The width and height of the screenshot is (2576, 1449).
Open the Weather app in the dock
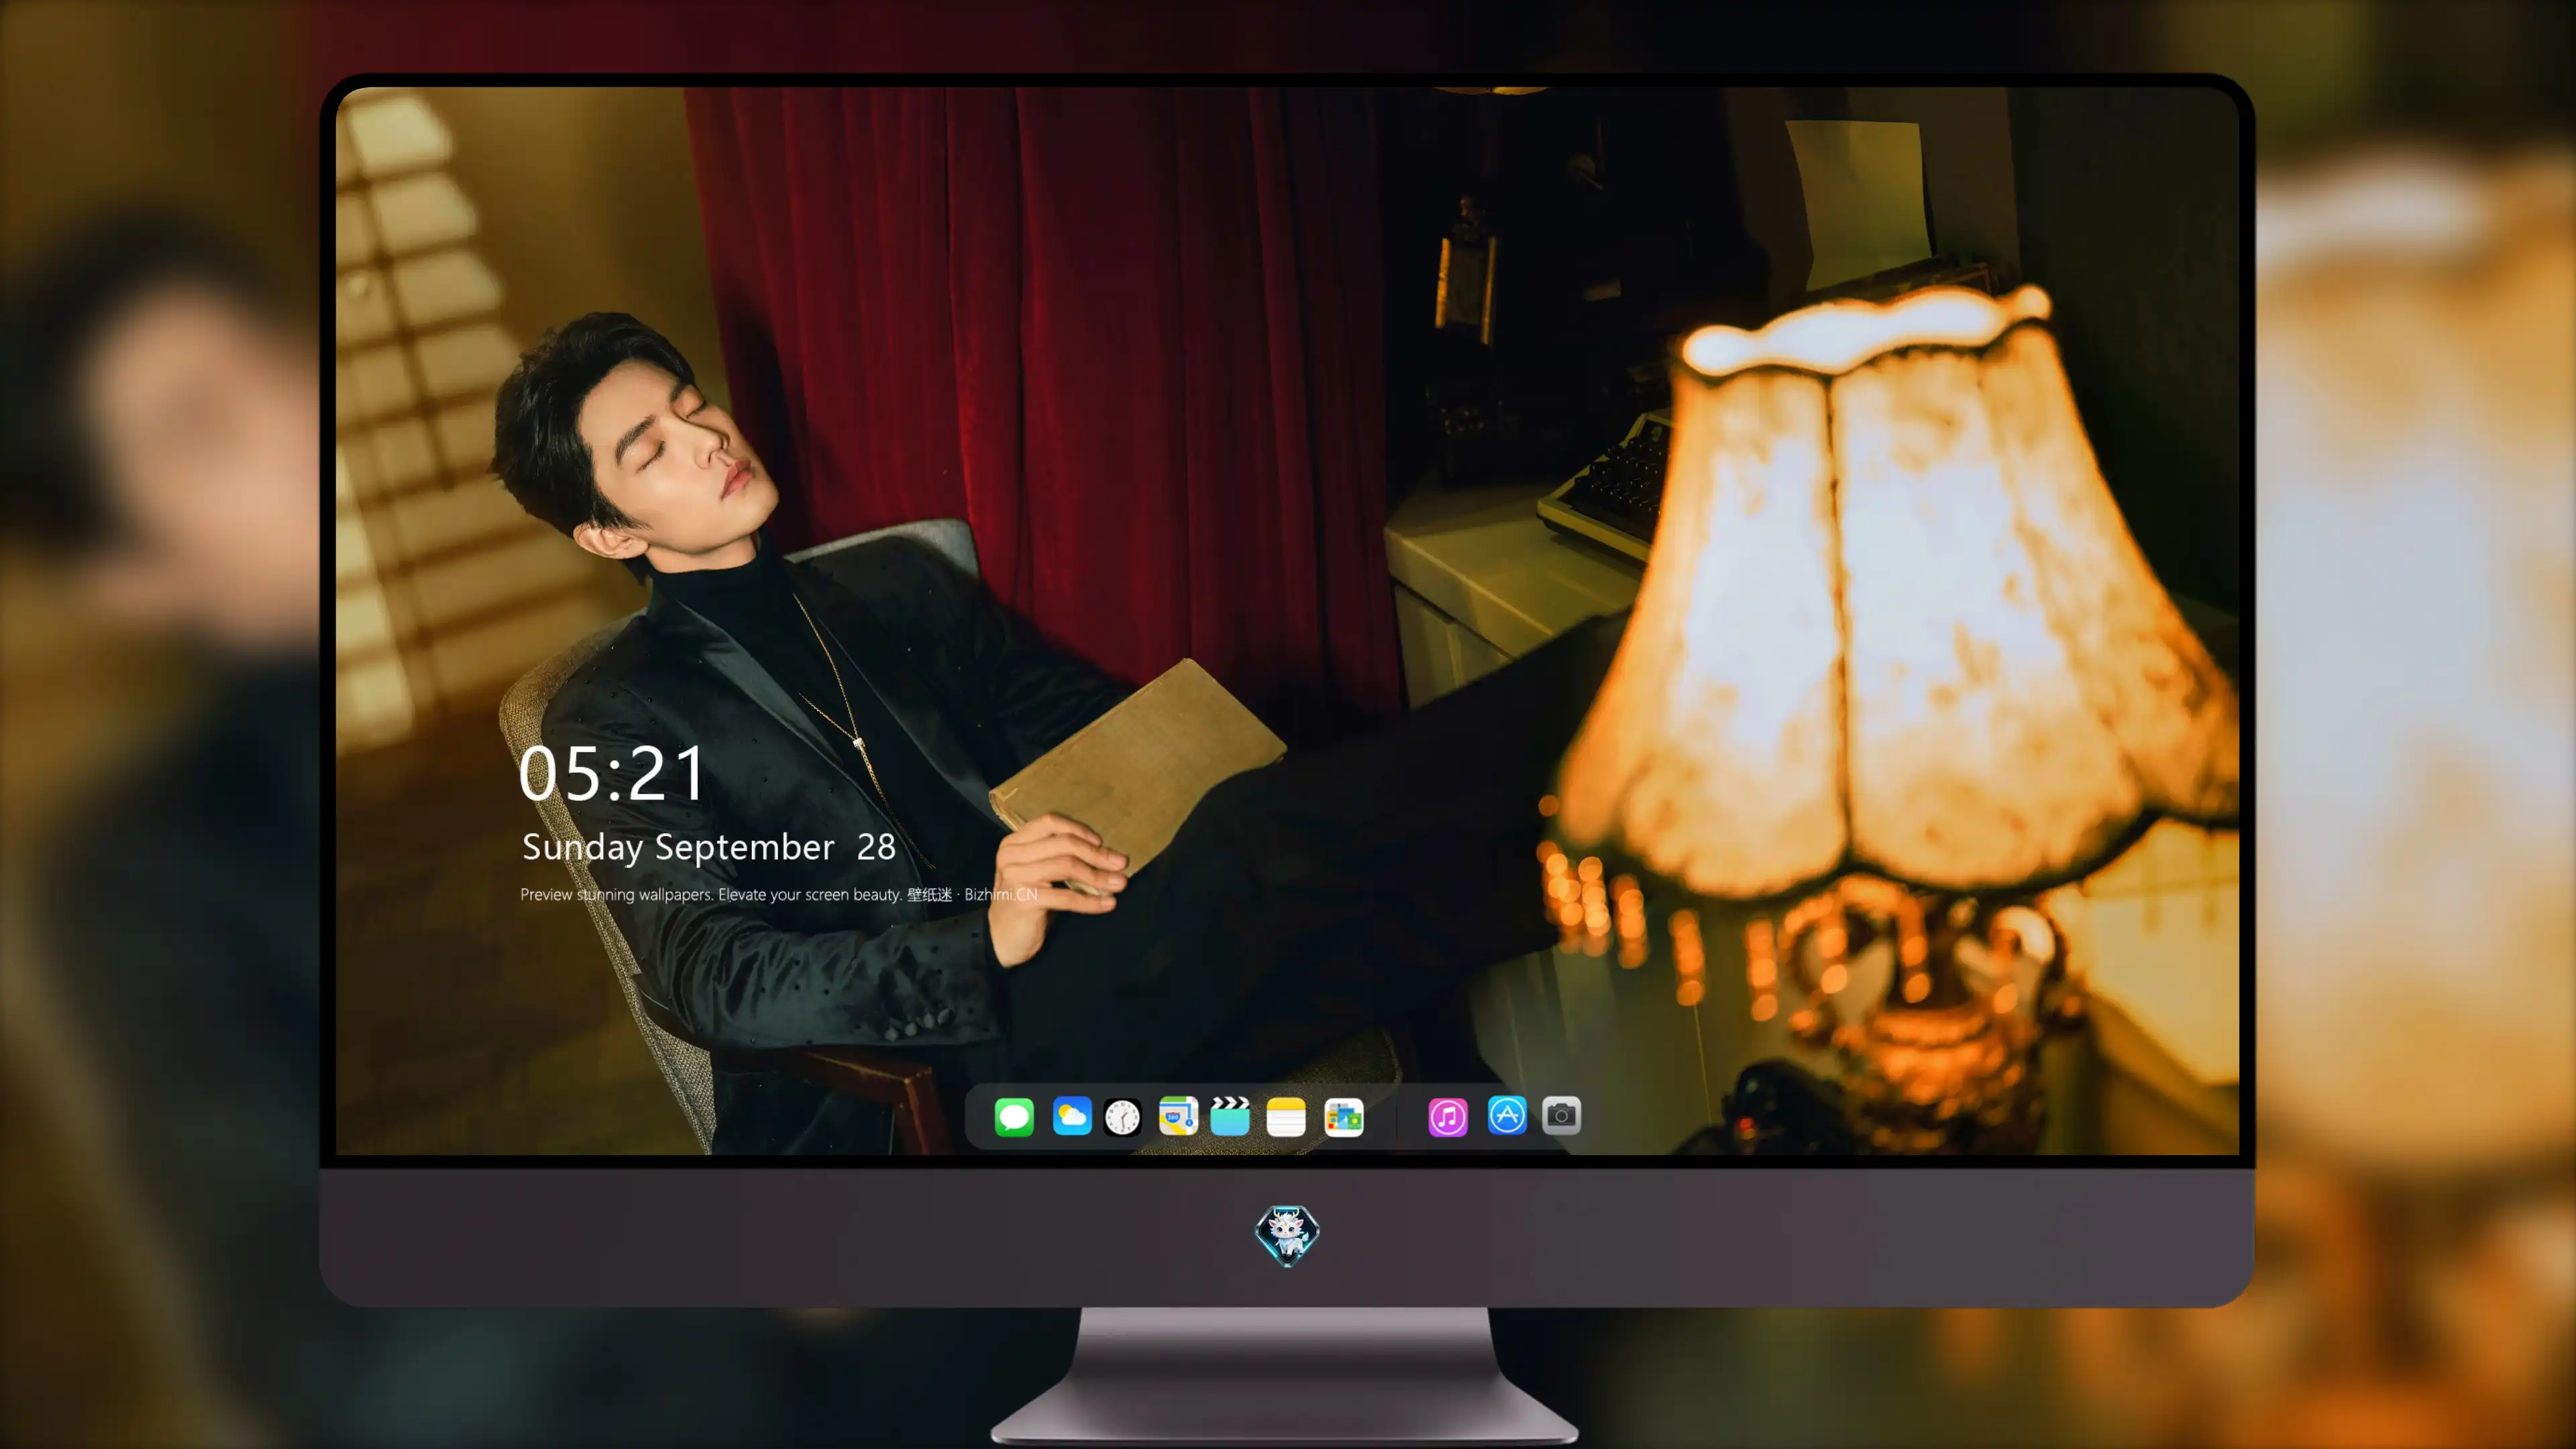pos(1072,1116)
